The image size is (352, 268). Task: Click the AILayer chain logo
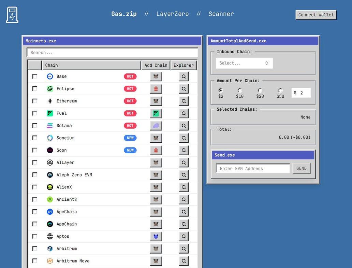[x=50, y=163]
